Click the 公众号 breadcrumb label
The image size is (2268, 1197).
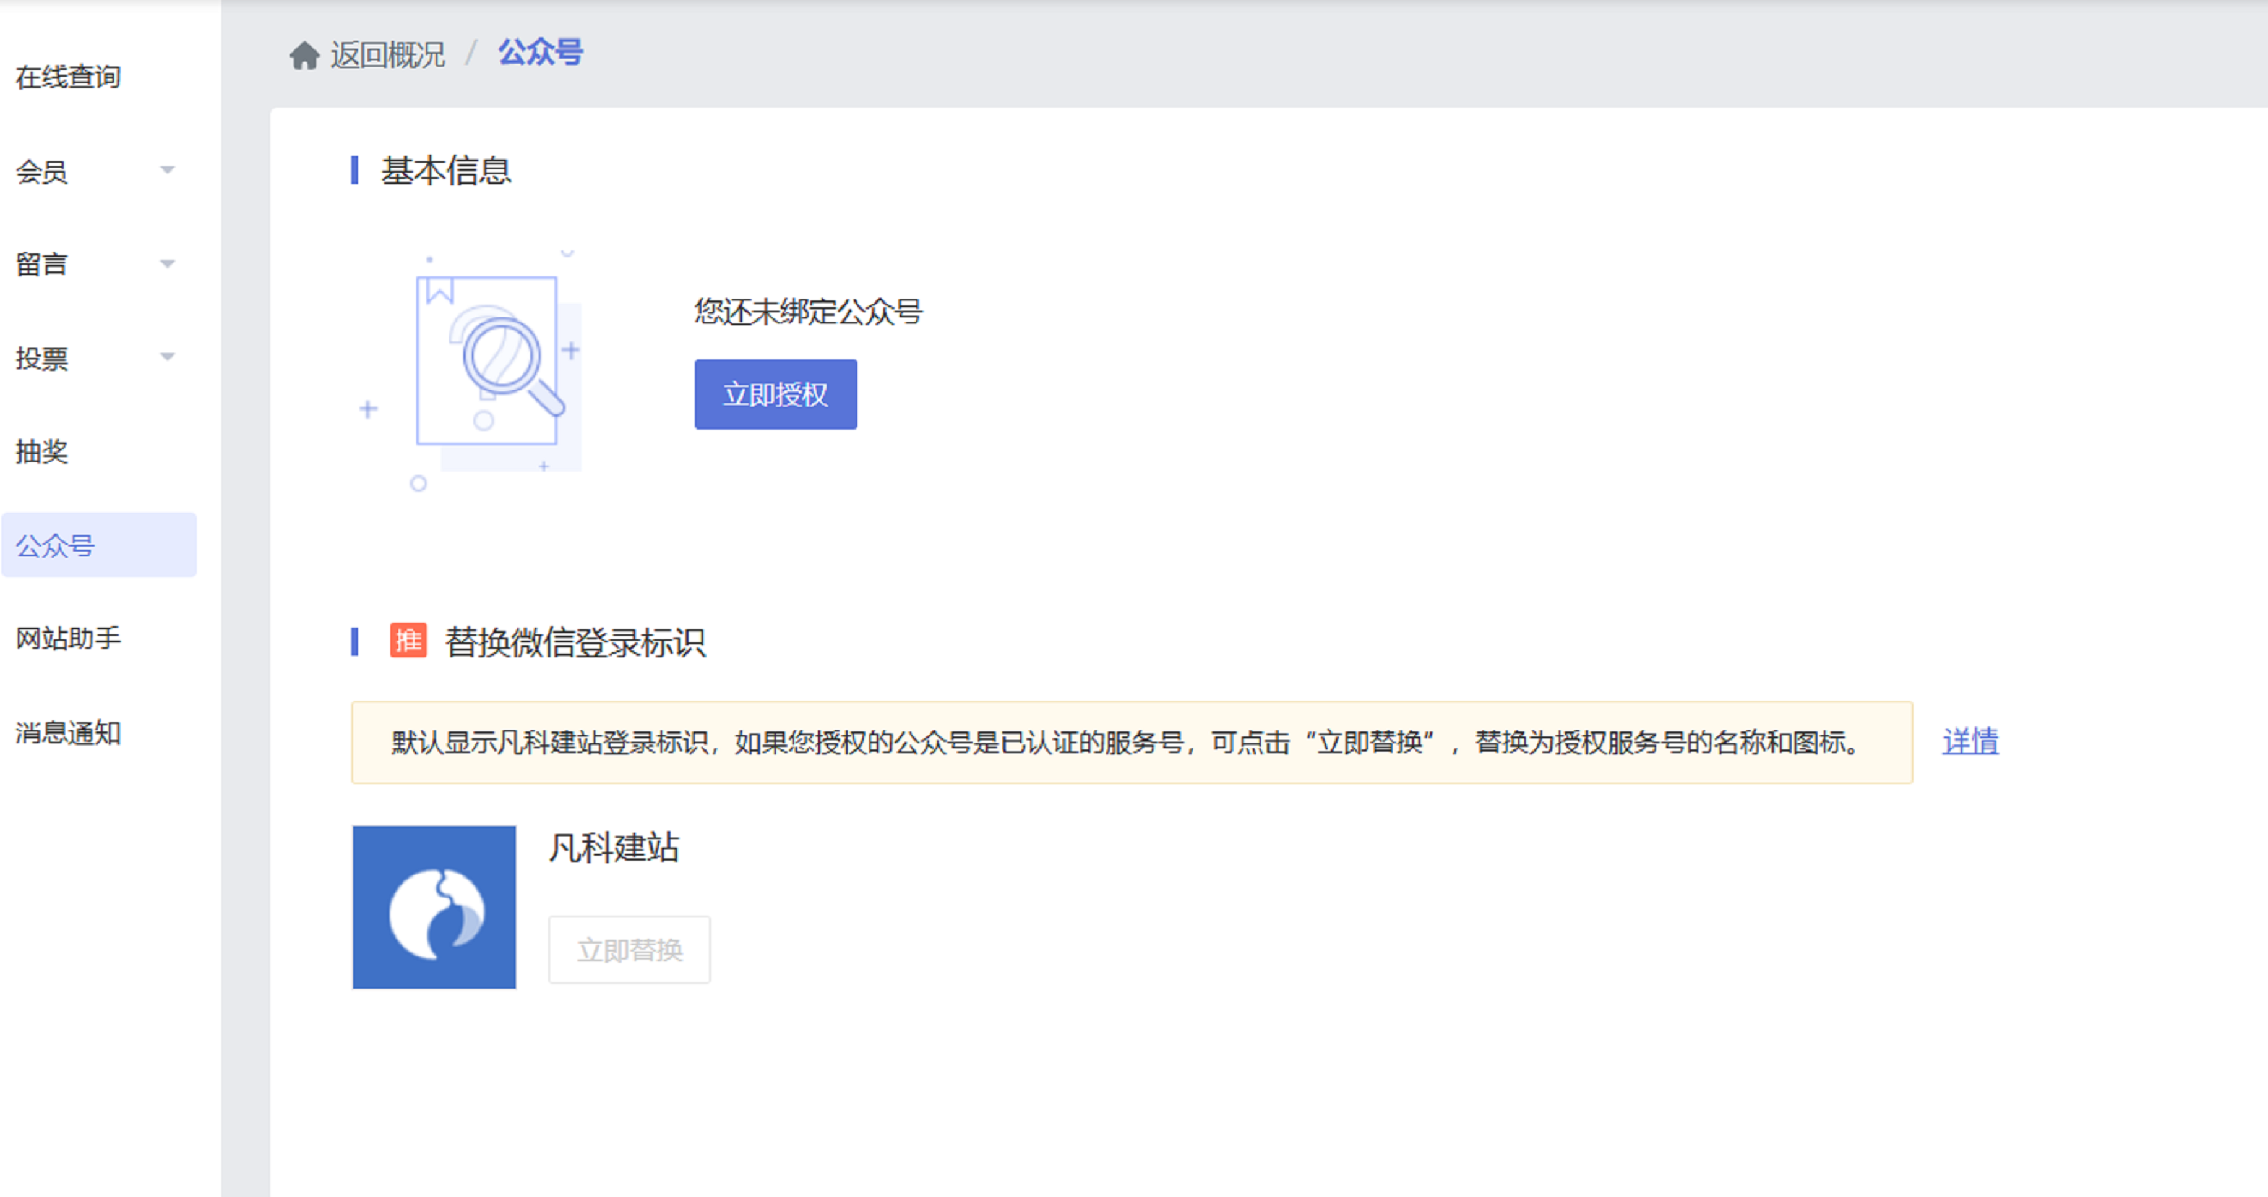(539, 53)
